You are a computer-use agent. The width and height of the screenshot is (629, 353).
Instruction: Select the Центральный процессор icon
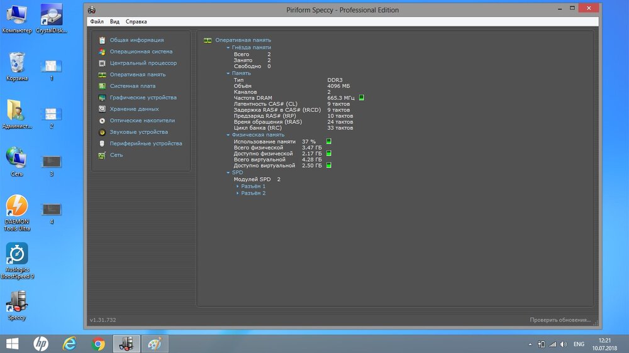tap(102, 63)
